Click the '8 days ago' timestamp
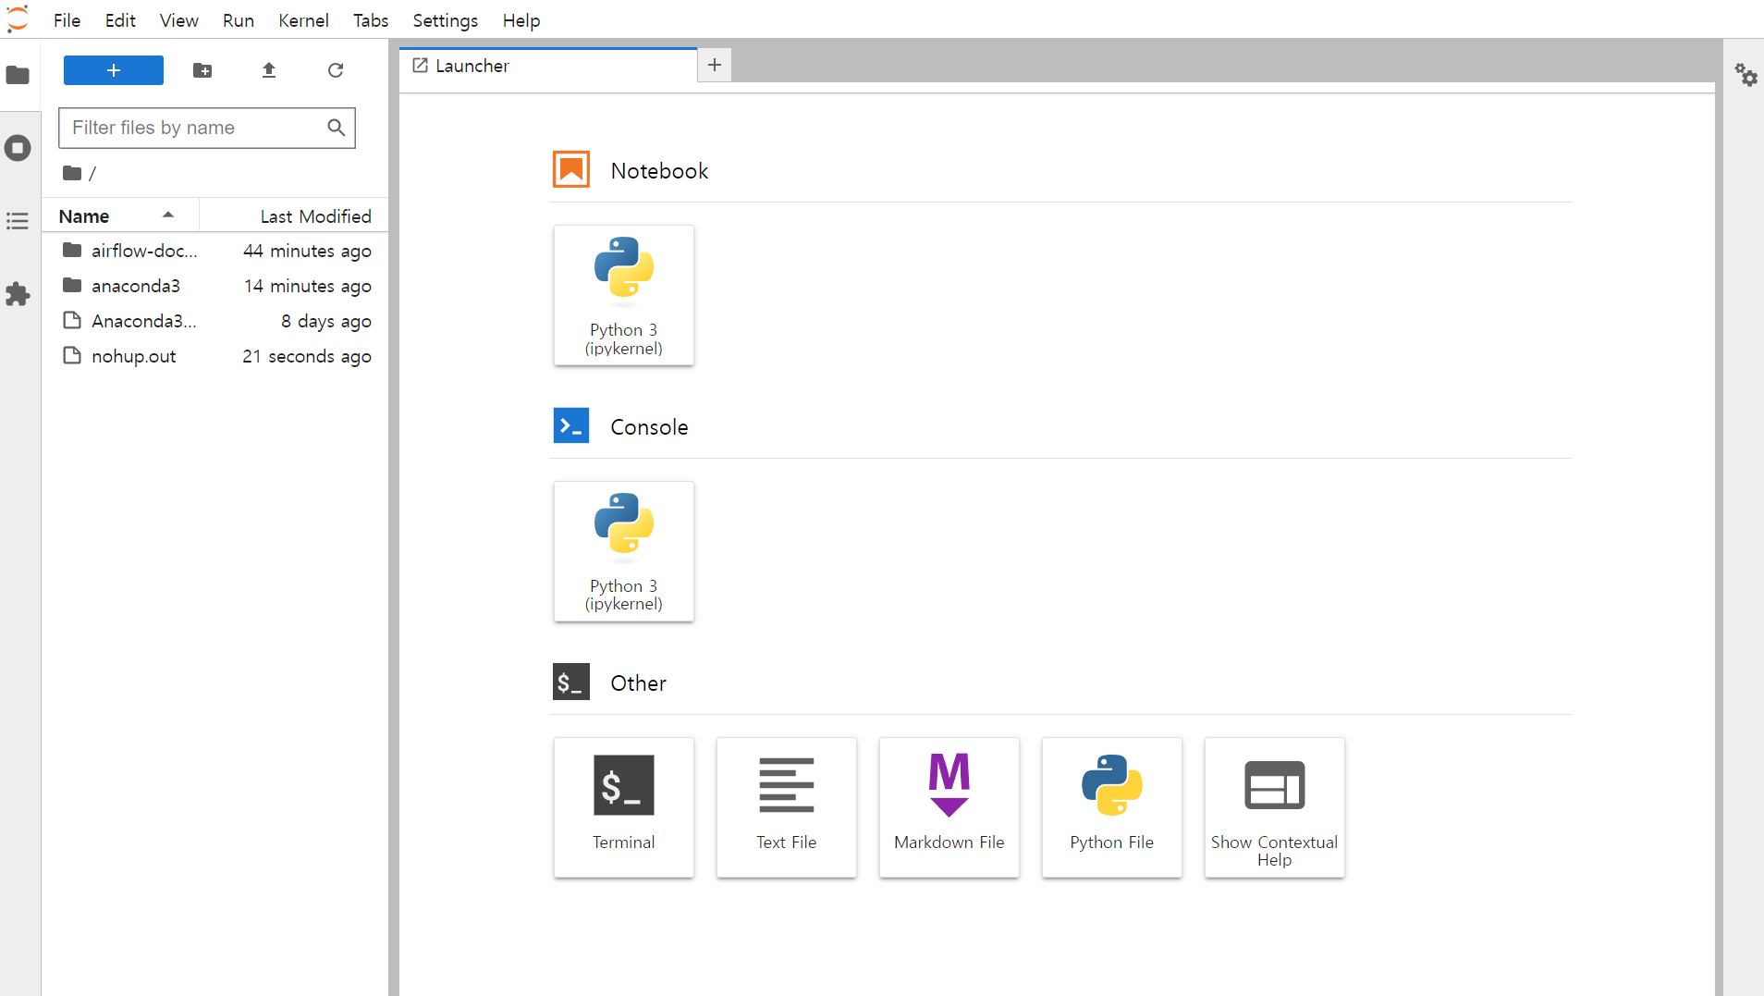This screenshot has width=1764, height=996. 326,321
